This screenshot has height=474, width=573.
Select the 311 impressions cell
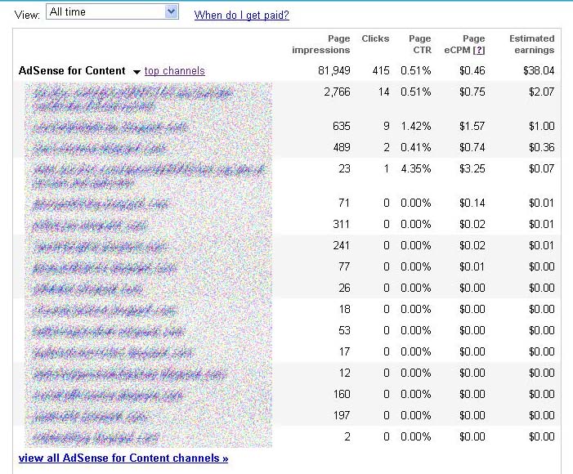click(342, 224)
